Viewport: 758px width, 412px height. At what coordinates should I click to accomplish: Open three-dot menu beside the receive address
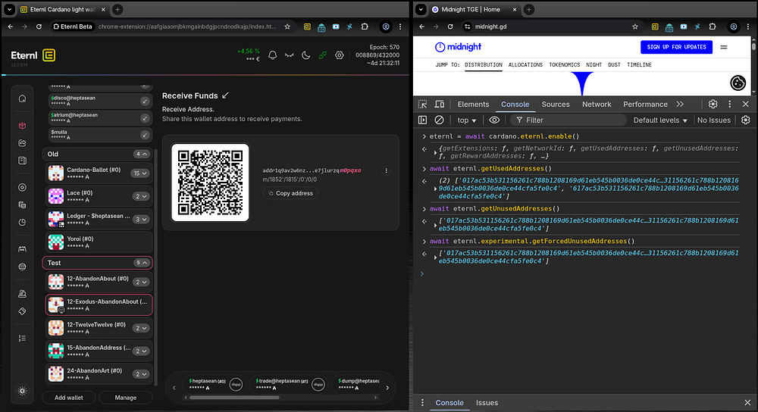pyautogui.click(x=387, y=170)
